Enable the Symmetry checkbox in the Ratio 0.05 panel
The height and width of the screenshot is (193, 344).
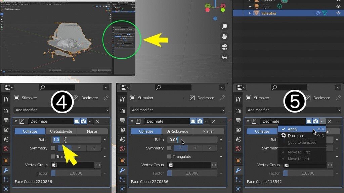coord(169,148)
